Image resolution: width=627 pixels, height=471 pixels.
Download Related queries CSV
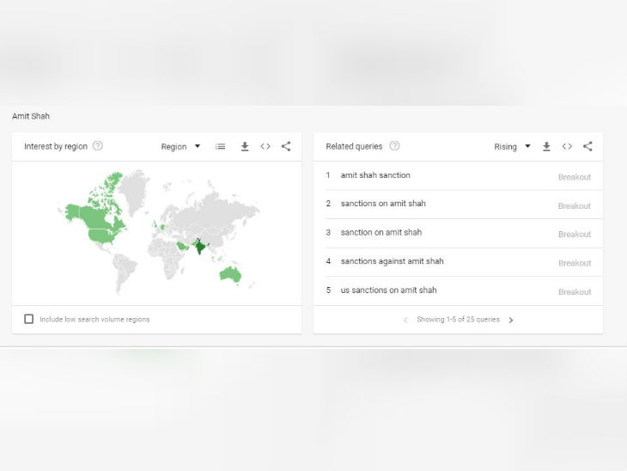click(x=546, y=147)
